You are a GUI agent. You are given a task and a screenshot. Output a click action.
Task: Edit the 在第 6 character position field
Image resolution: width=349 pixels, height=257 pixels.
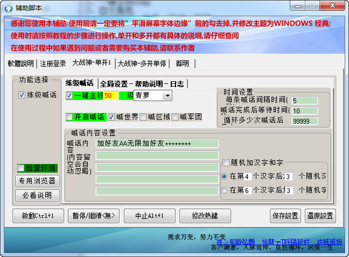248,191
